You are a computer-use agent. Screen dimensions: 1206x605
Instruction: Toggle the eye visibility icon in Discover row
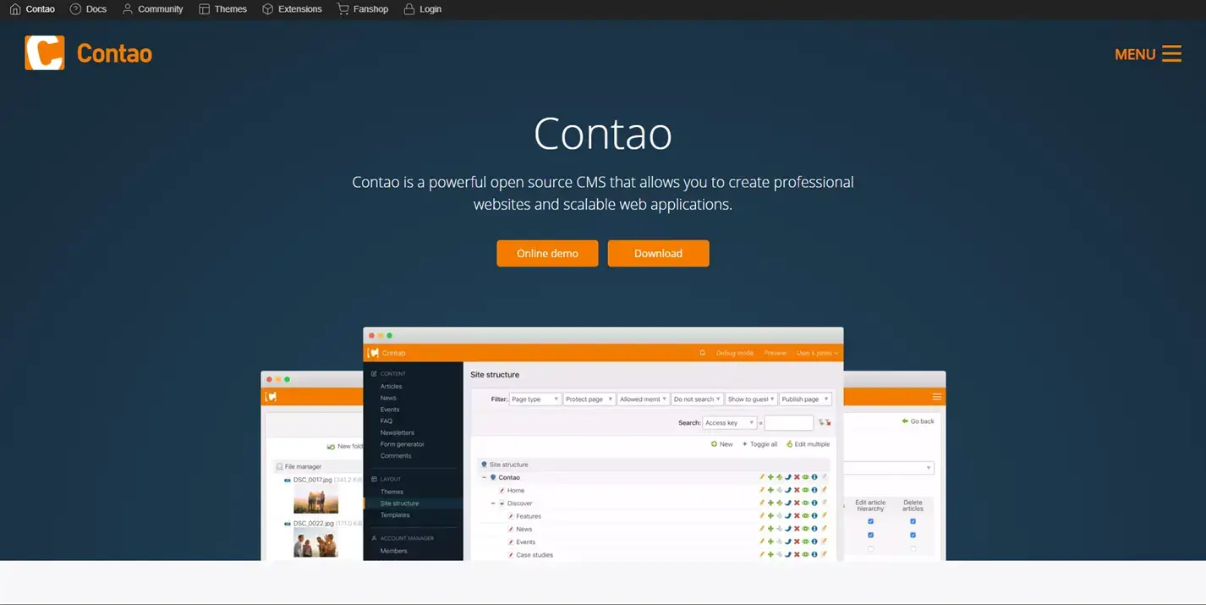[x=805, y=503]
